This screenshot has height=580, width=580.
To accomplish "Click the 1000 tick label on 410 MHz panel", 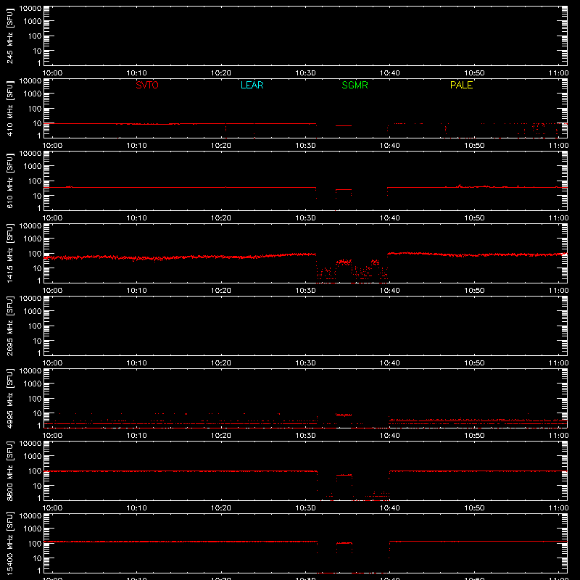I will coord(33,94).
